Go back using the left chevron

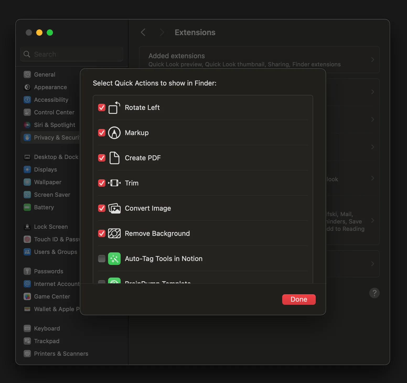click(143, 33)
